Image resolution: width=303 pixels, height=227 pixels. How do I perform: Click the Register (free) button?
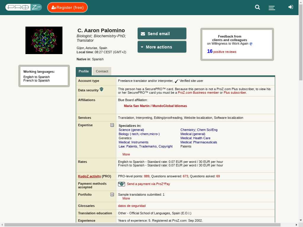[67, 7]
